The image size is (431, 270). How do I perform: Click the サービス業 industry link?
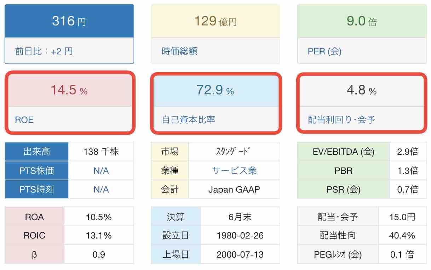[x=234, y=170]
